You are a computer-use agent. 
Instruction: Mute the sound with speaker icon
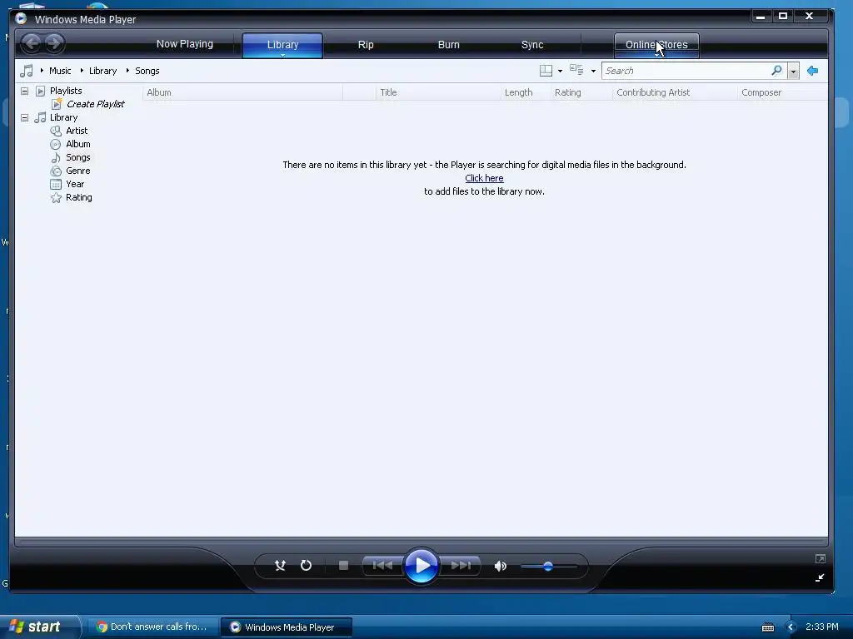click(500, 566)
